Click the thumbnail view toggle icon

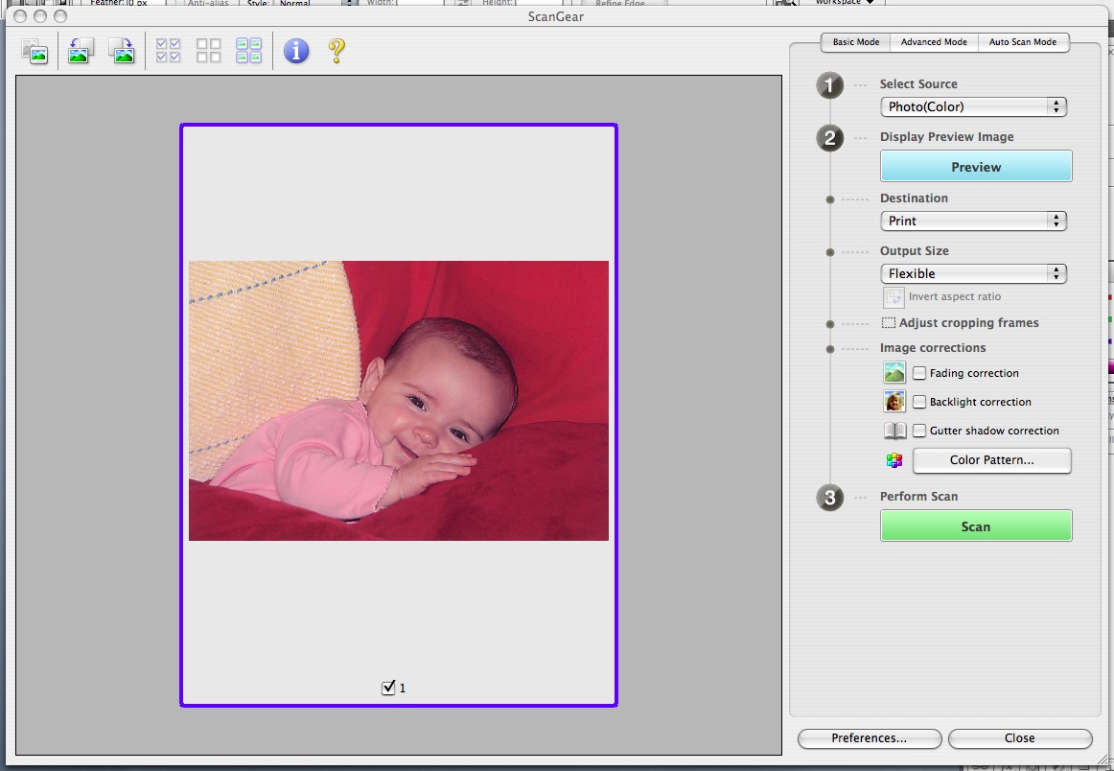pos(35,51)
